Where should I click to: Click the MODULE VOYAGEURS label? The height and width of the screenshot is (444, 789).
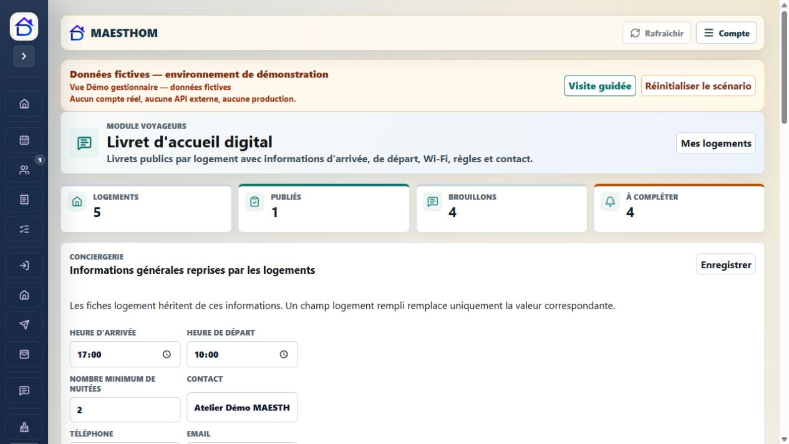pyautogui.click(x=147, y=126)
